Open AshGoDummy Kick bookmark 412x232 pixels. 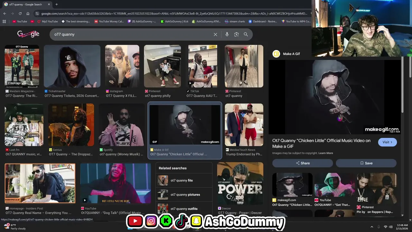click(x=174, y=22)
